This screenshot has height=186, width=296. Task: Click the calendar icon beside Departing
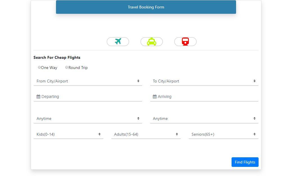click(x=38, y=96)
